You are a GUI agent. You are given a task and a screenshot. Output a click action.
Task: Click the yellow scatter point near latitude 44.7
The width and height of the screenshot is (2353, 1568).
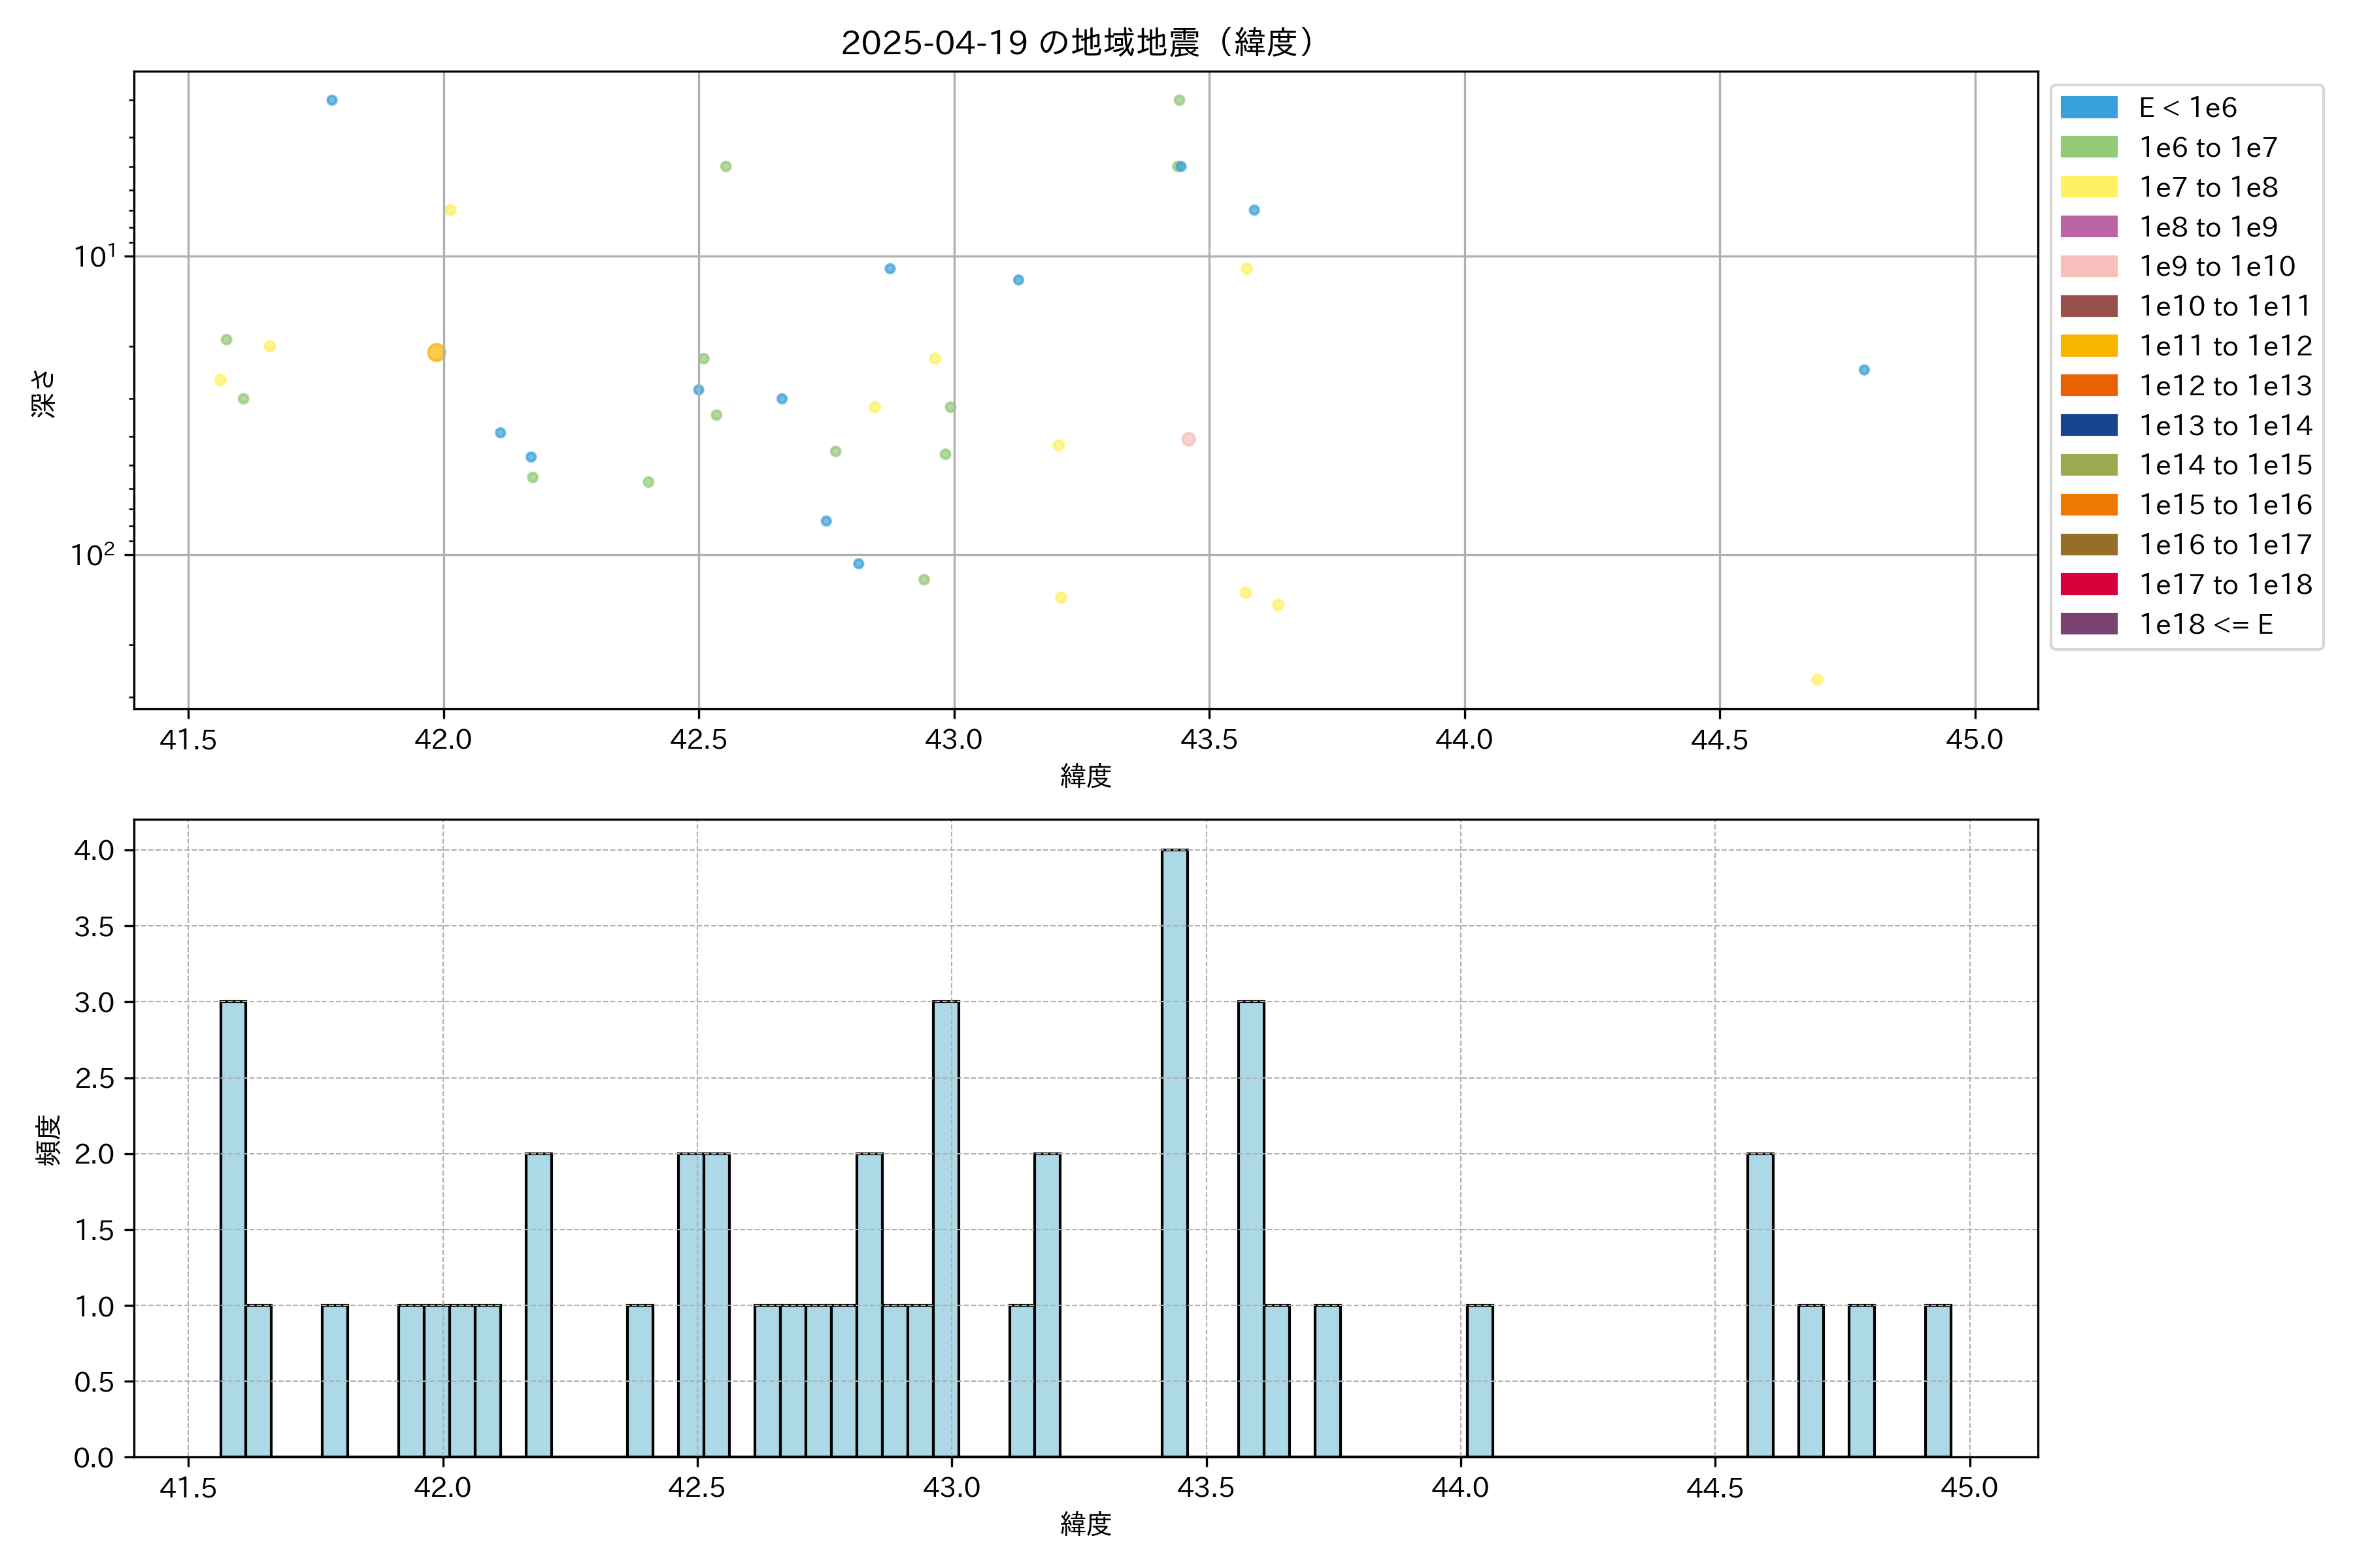(1817, 680)
